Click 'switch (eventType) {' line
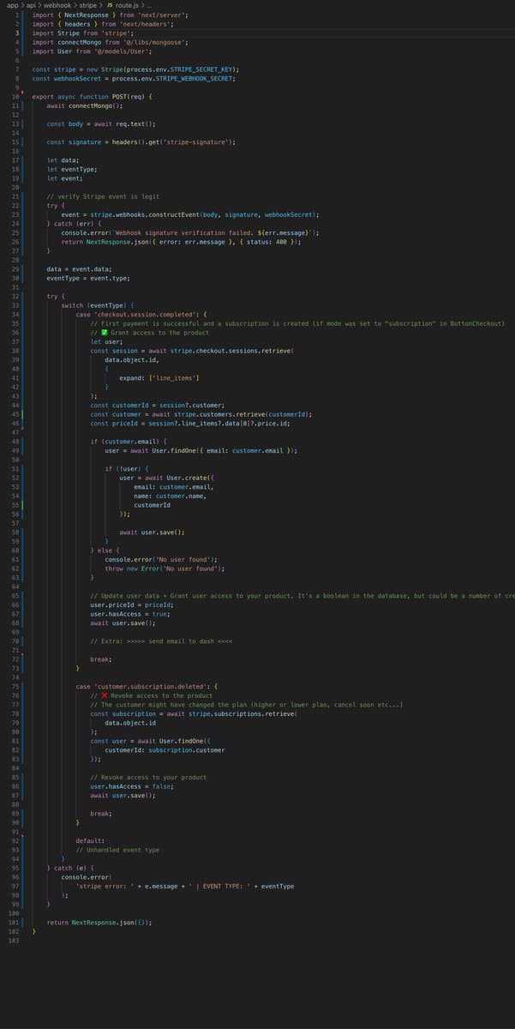 97,305
